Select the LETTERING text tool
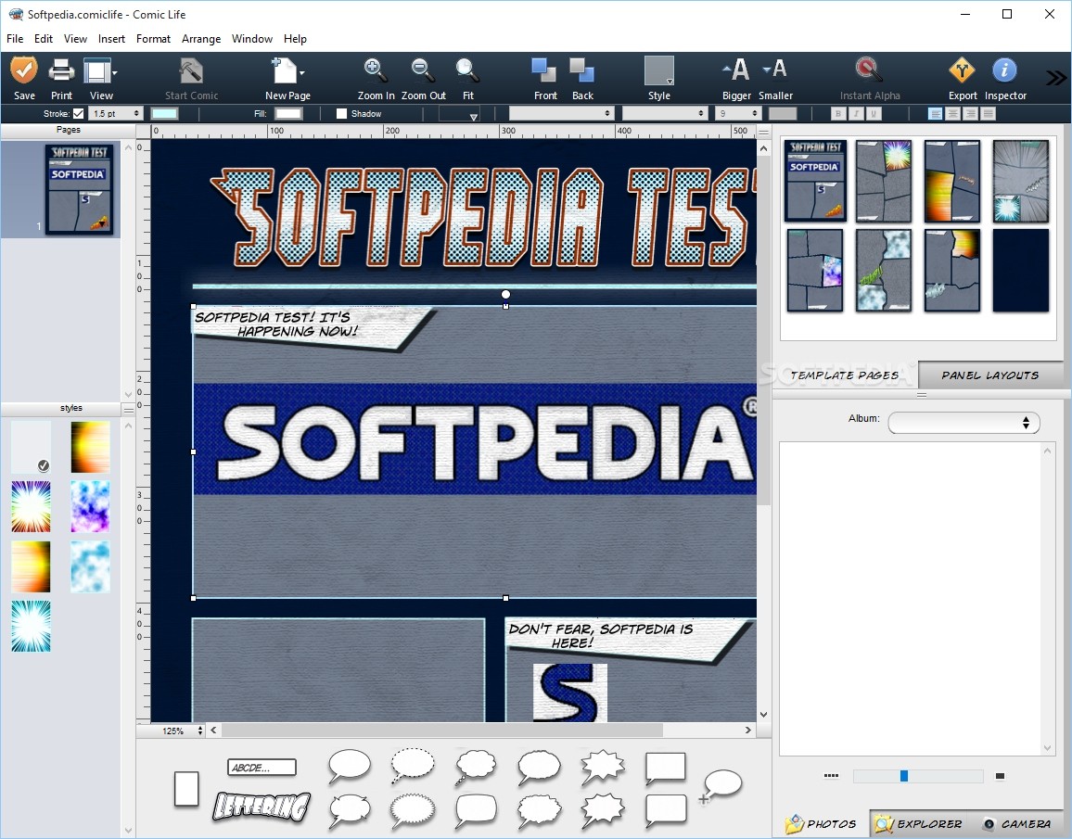 pos(262,807)
